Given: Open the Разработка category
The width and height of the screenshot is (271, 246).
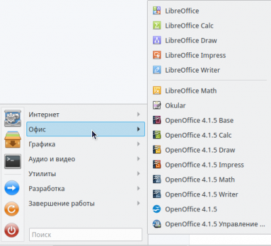Looking at the screenshot, I should click(x=85, y=188).
